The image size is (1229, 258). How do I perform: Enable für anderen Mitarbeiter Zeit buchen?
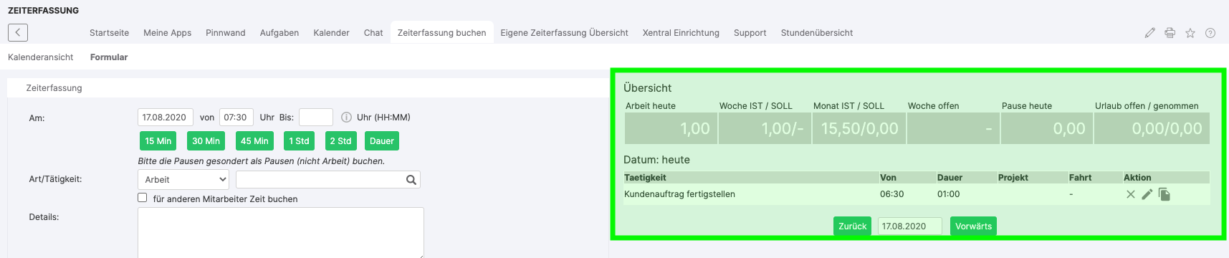click(x=142, y=198)
